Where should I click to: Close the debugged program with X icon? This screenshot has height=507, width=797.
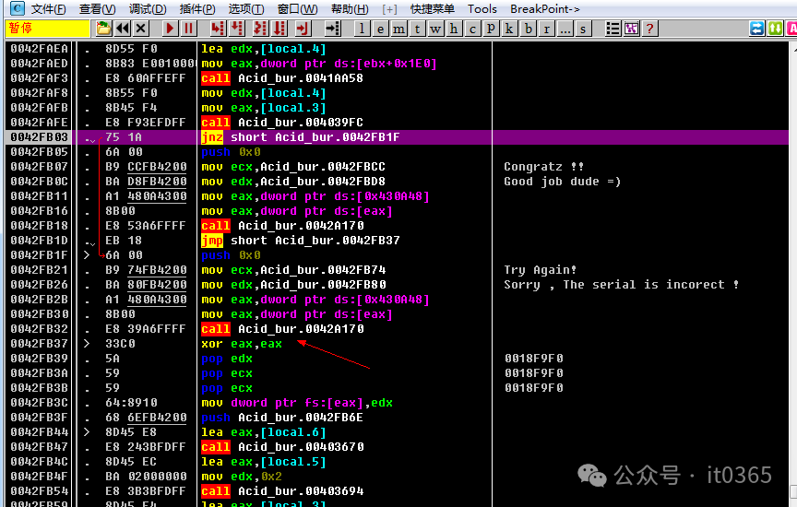(x=141, y=29)
